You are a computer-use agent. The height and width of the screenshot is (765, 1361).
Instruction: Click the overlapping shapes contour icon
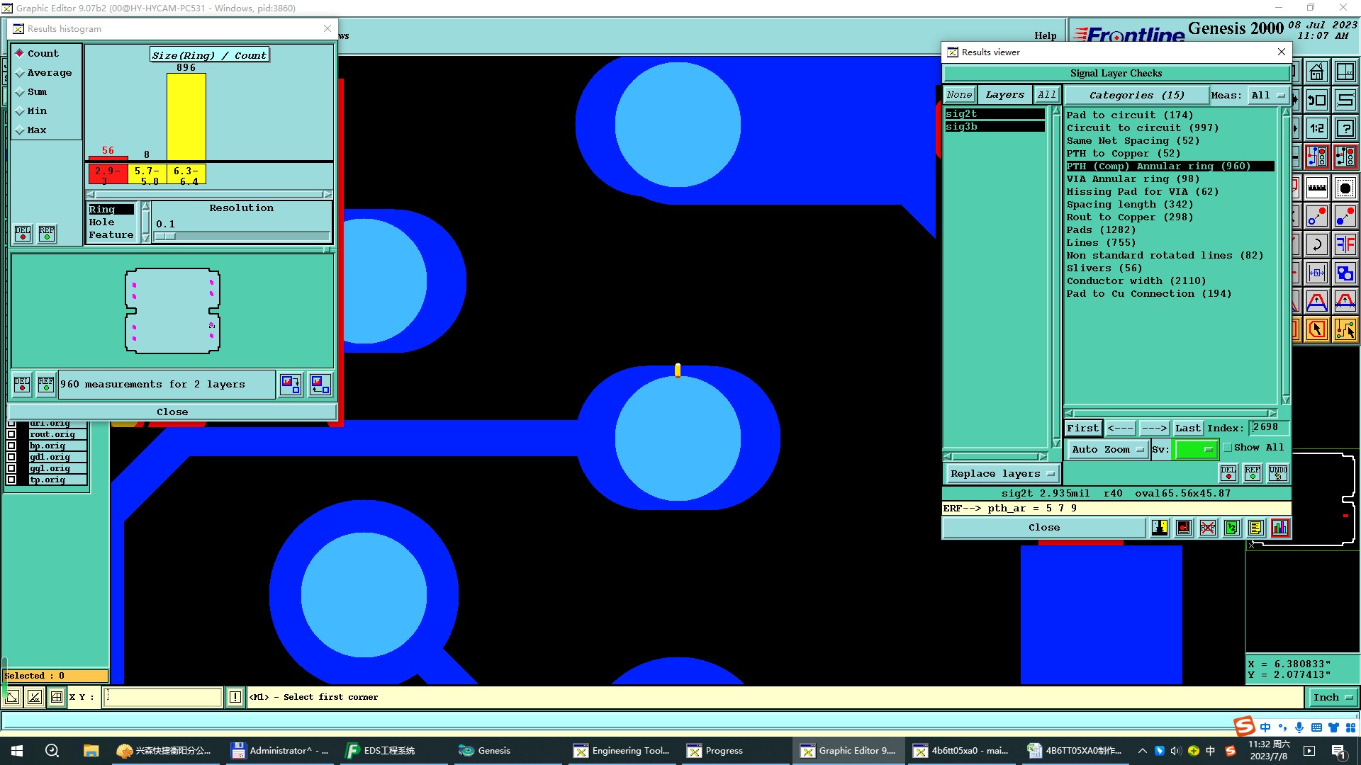click(1345, 273)
